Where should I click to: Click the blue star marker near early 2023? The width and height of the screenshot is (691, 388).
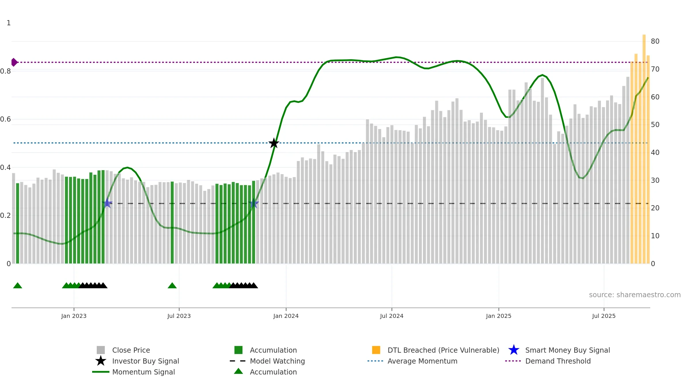pos(107,203)
